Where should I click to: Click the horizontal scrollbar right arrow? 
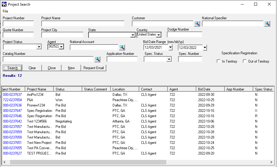pos(271,162)
